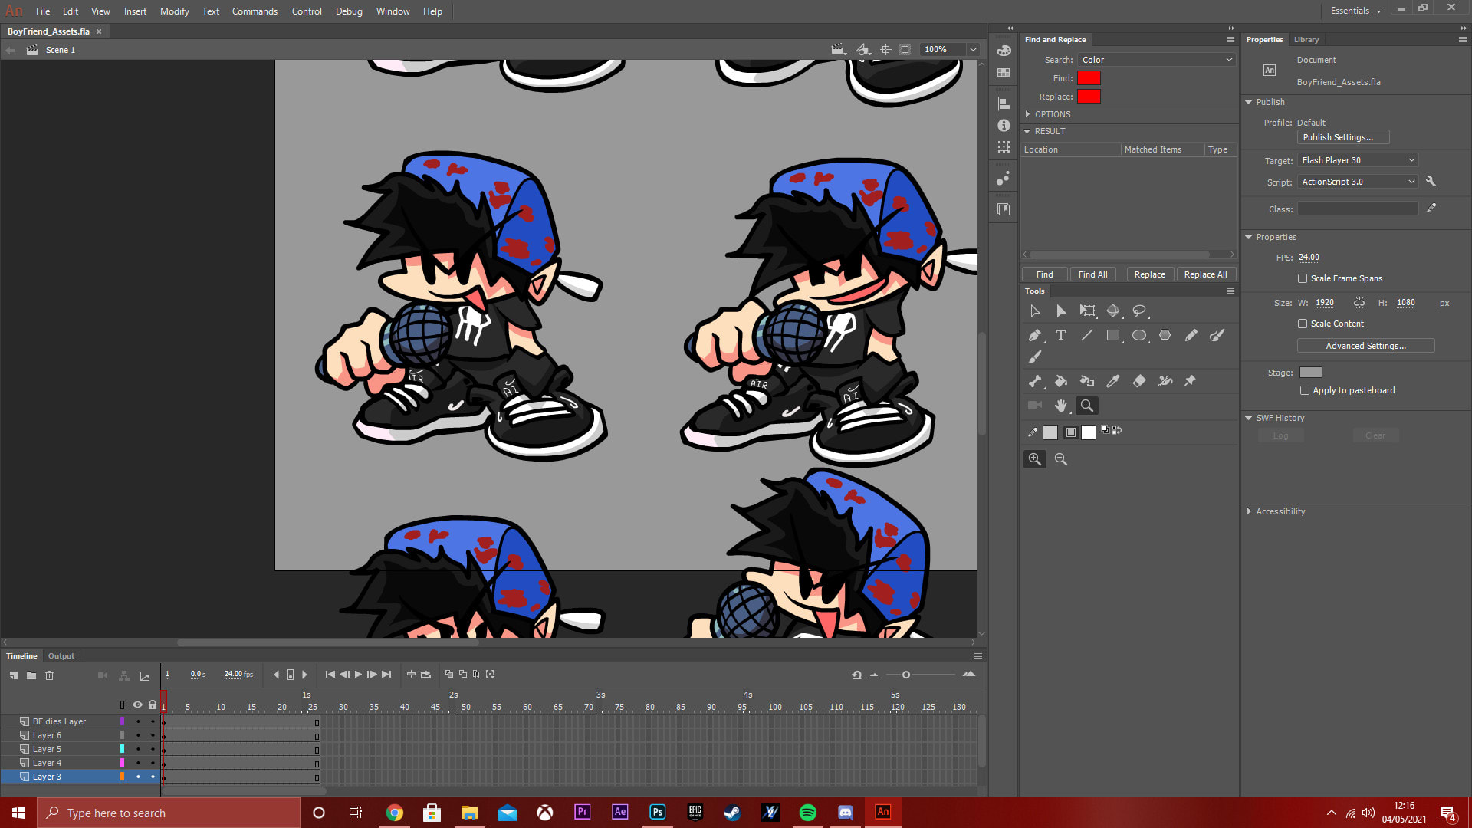Delete layer with the trash icon

click(x=50, y=675)
